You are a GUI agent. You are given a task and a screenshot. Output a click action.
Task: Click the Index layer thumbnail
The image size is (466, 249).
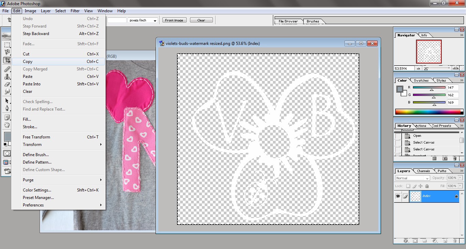tap(415, 196)
